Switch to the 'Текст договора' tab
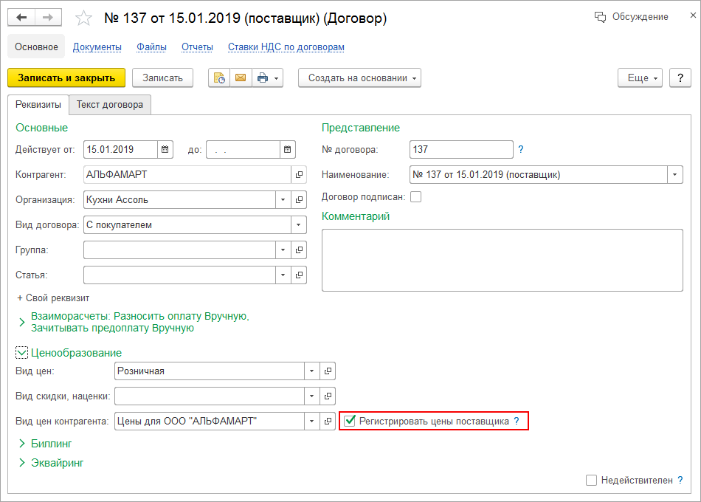Screen dimensions: 701x502 coord(110,105)
